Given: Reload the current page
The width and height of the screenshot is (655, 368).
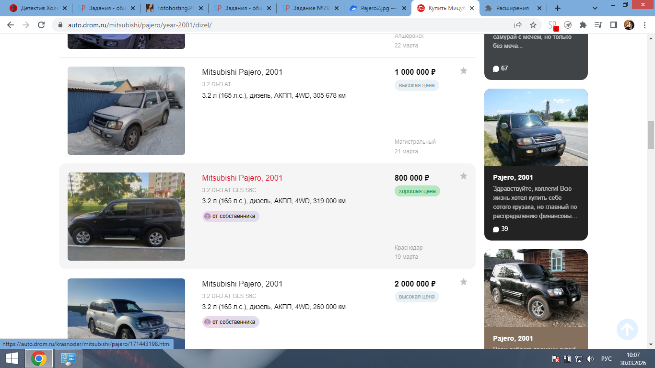Looking at the screenshot, I should click(41, 25).
